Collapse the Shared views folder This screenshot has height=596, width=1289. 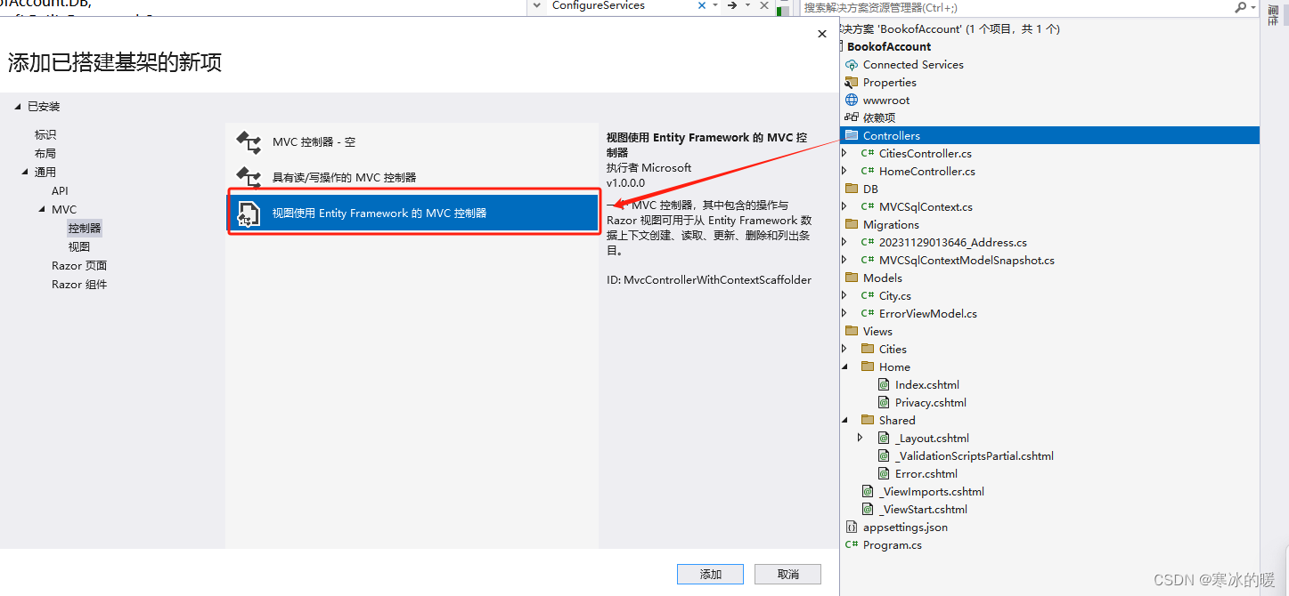(844, 421)
